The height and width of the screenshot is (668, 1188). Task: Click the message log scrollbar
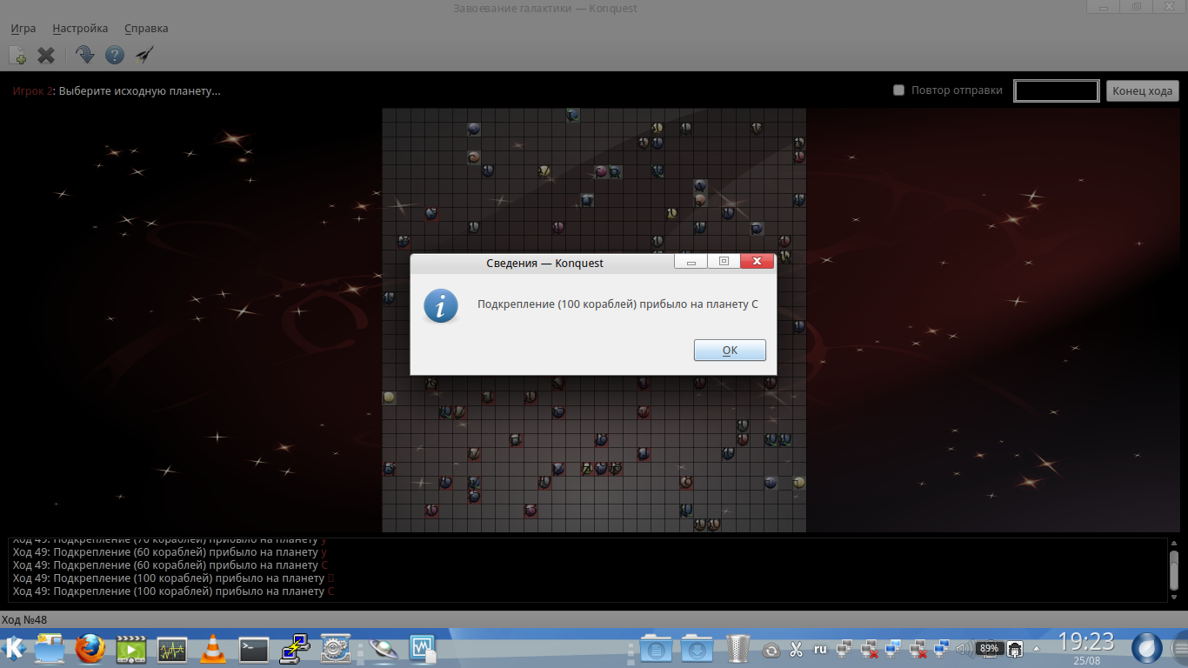[1173, 570]
